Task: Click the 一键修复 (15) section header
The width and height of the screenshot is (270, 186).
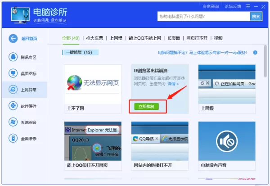Action: pos(80,52)
